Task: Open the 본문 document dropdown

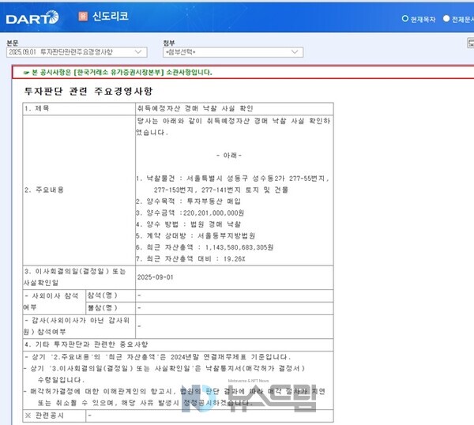Action: 77,52
